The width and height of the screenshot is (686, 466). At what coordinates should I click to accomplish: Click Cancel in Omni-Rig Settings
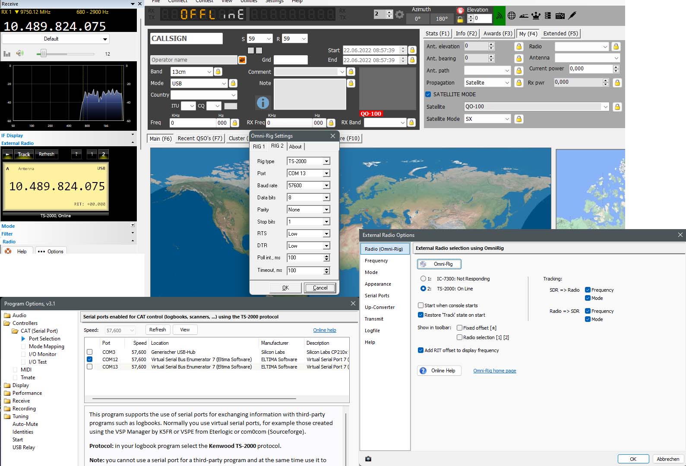(x=320, y=288)
